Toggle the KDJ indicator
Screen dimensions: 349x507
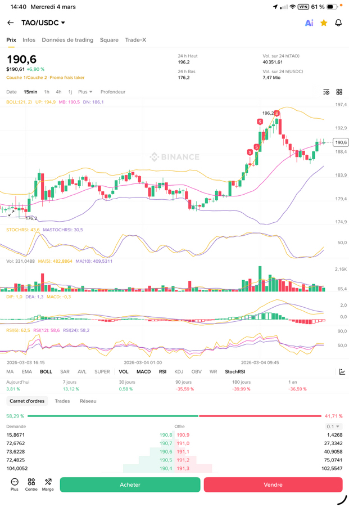[x=179, y=372]
